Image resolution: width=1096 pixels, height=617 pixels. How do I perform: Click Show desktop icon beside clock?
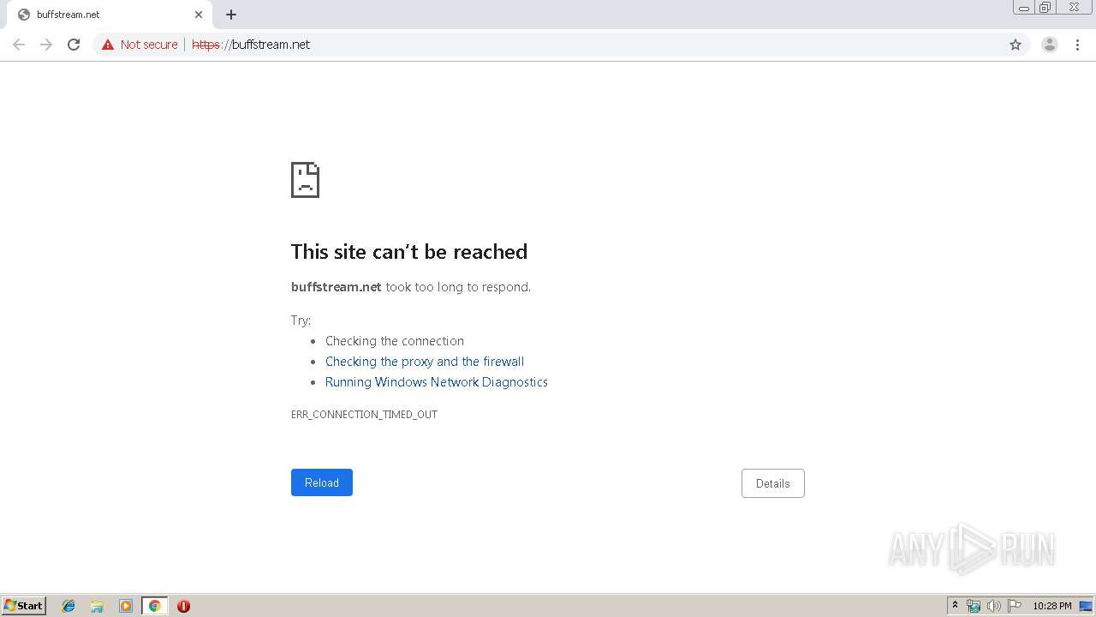pos(1086,606)
